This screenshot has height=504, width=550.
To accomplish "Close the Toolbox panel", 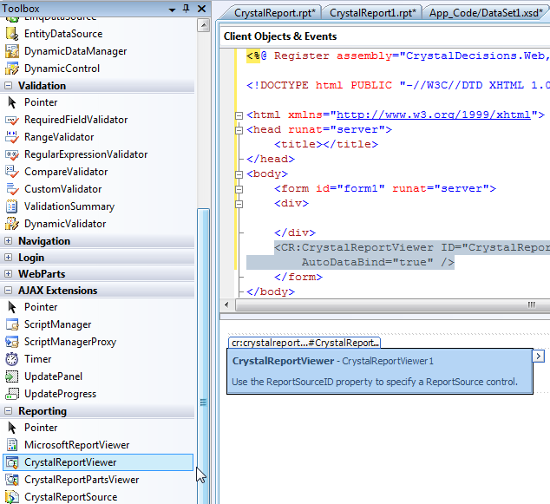I will (x=201, y=9).
